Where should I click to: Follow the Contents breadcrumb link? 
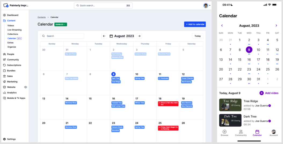42,17
